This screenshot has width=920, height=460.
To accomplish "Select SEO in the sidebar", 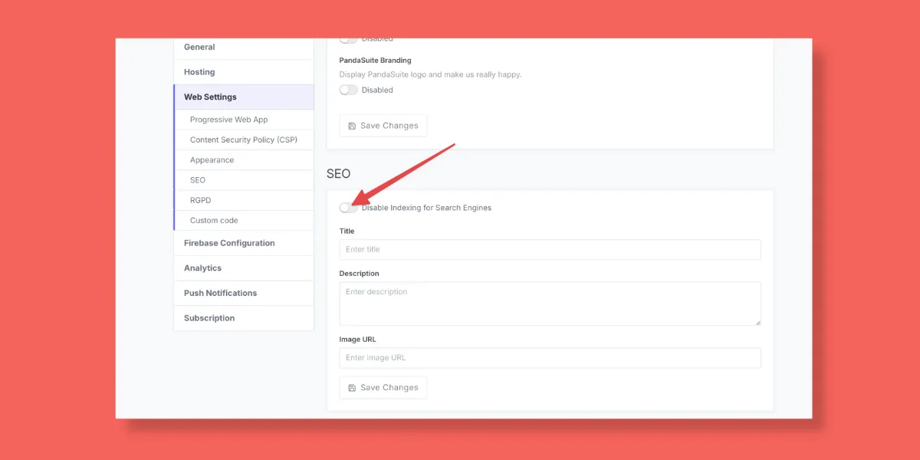I will tap(198, 180).
